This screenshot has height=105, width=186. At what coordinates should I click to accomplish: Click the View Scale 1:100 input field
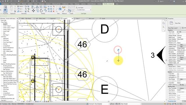pos(181,32)
